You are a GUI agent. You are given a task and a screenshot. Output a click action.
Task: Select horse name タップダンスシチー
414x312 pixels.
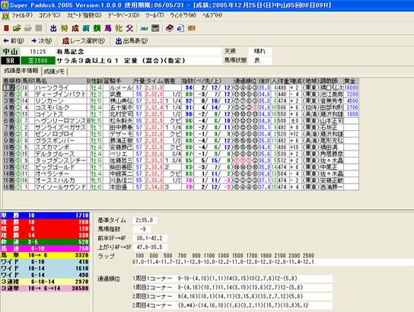[x=60, y=161]
